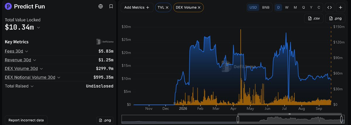Remove the TVL metric with its X
351x125 pixels.
[167, 7]
